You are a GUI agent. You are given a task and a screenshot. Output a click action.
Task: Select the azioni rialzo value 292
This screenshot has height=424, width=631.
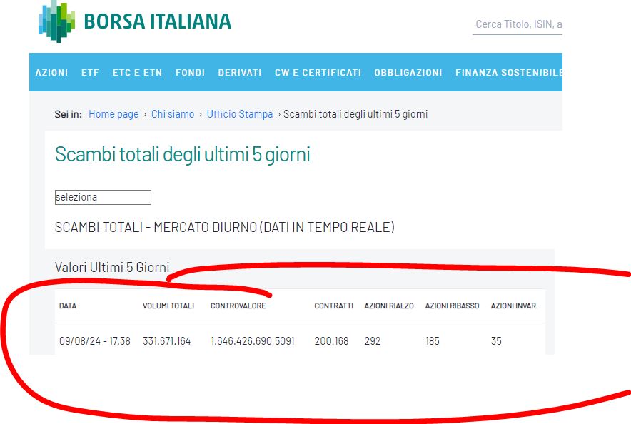pos(372,341)
